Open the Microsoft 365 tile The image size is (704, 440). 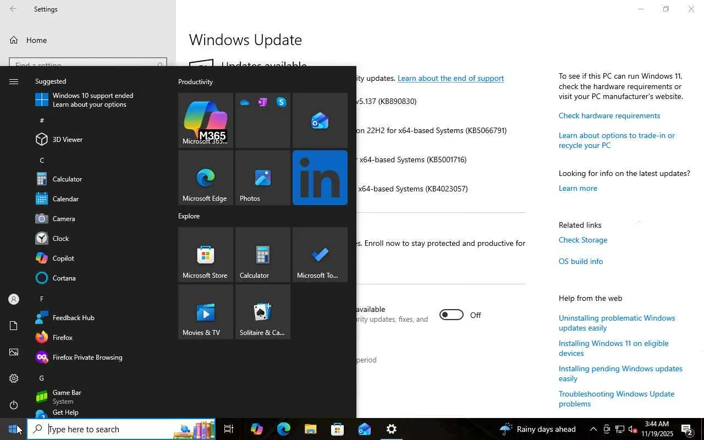tap(206, 120)
